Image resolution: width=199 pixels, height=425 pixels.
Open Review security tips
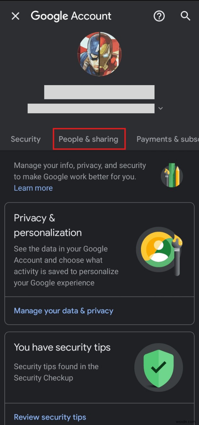50,417
